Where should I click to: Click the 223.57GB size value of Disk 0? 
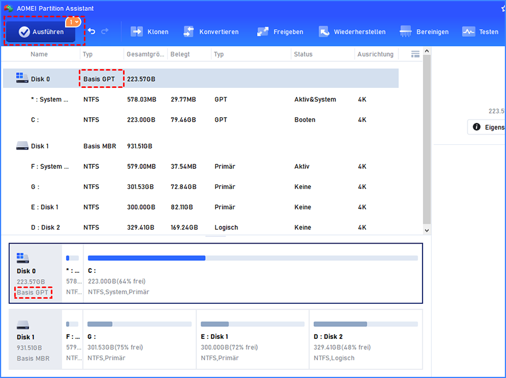(x=141, y=79)
